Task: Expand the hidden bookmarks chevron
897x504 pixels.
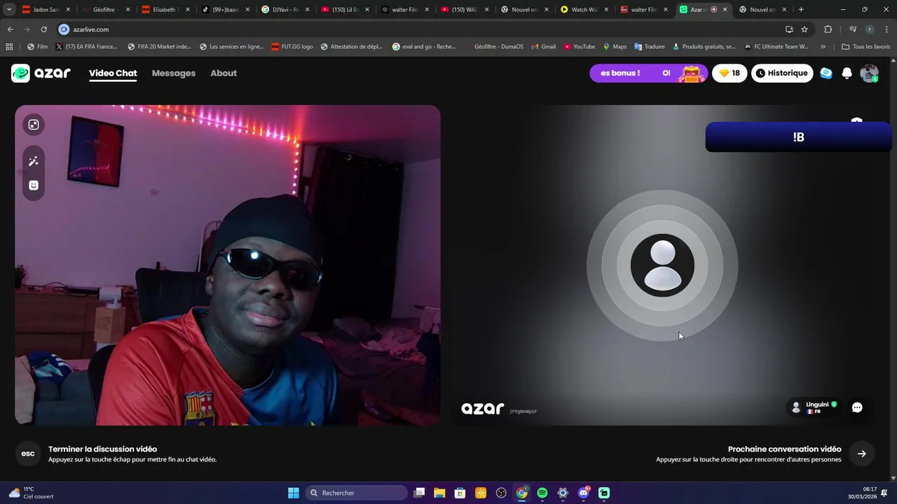Action: (823, 47)
